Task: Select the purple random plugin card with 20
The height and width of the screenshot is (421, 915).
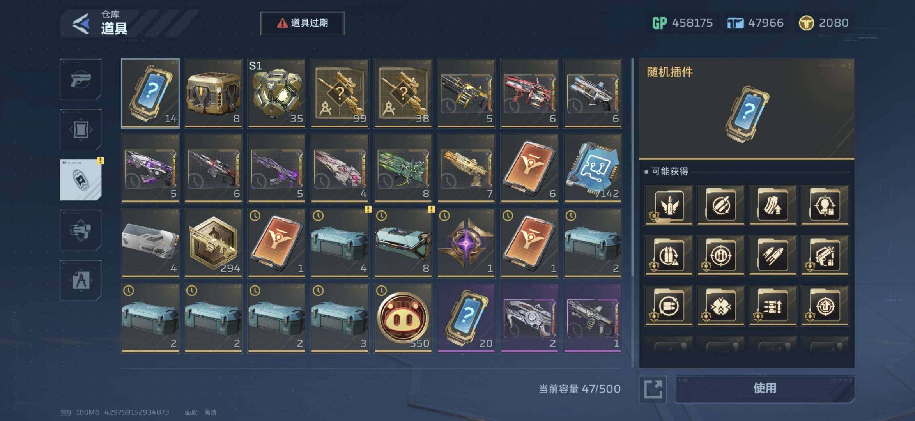Action: point(466,318)
